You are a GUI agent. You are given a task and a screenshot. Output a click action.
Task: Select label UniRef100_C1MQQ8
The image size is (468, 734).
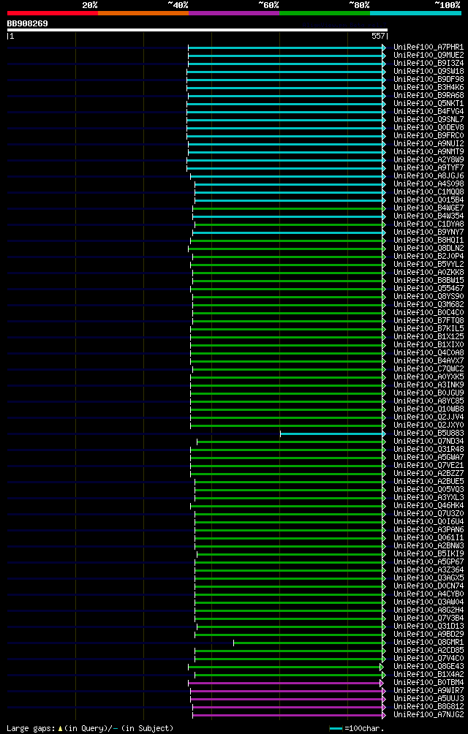[x=429, y=192]
